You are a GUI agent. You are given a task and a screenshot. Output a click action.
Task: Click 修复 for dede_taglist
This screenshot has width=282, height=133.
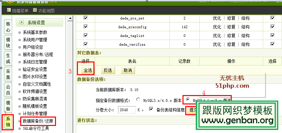pos(231,36)
